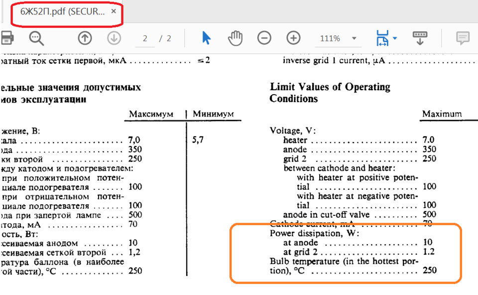Screen dimensions: 478x295
Task: Zoom in with the plus button
Action: coord(293,38)
